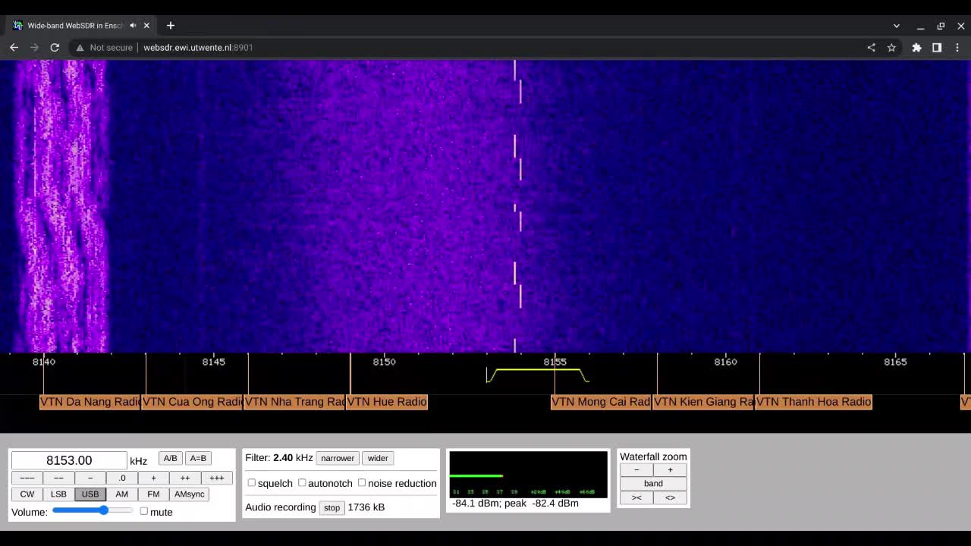Click the waterfall zoom band button
The height and width of the screenshot is (546, 971).
pos(653,483)
